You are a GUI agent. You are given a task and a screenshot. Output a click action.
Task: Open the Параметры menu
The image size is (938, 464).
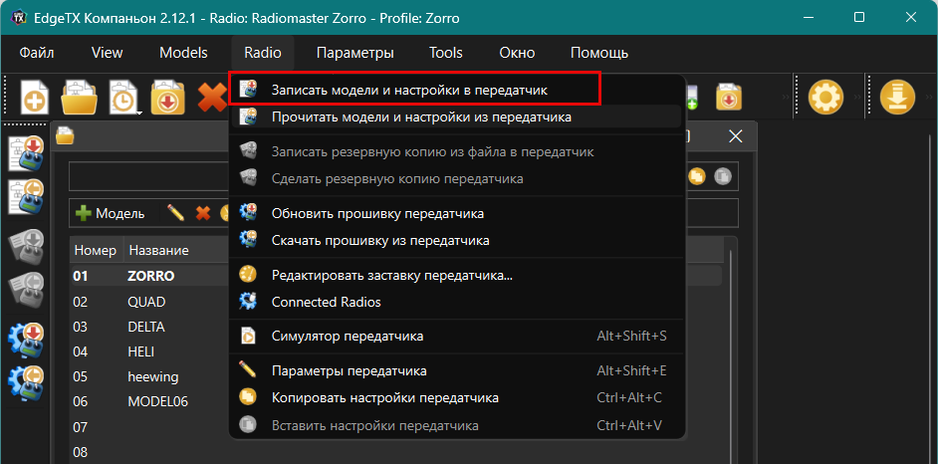point(355,53)
